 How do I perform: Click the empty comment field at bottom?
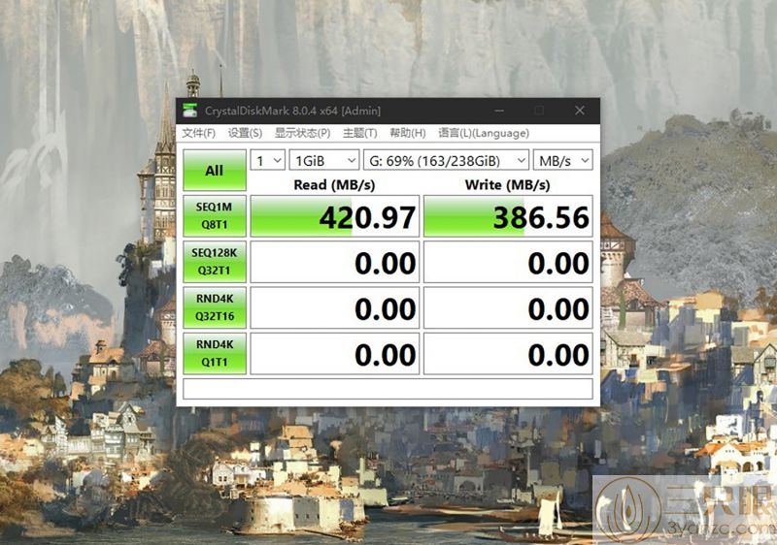(x=388, y=389)
